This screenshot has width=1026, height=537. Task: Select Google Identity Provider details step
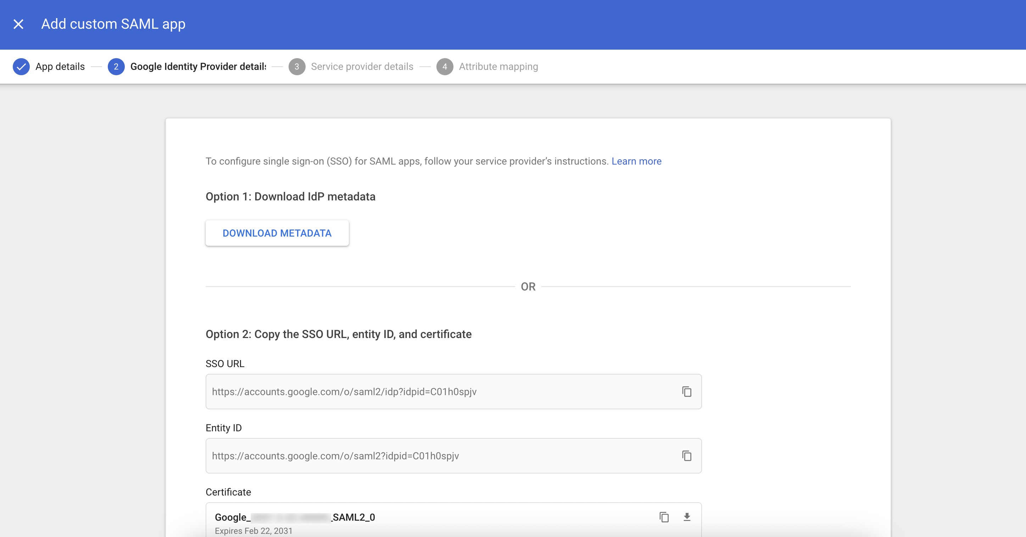pos(198,67)
